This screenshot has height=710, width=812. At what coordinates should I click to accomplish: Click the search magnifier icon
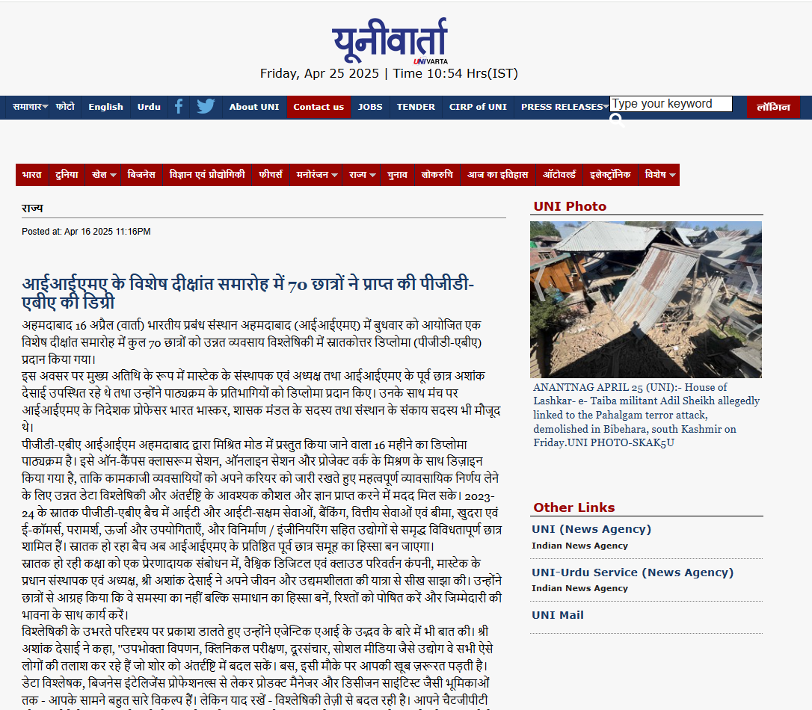point(616,120)
